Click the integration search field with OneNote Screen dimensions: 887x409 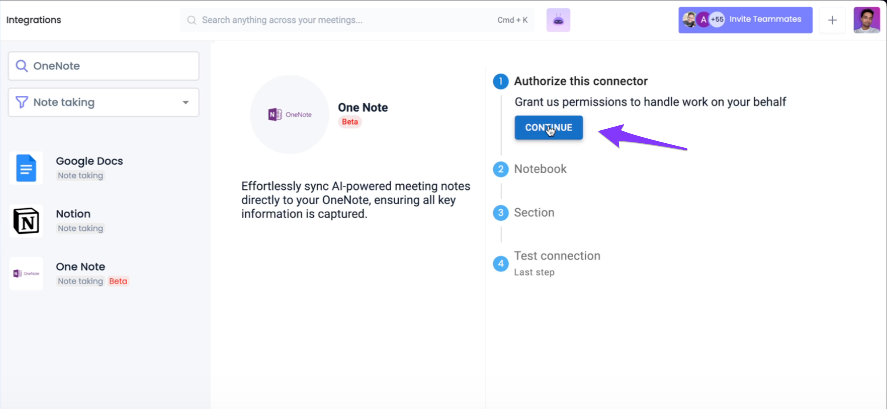pyautogui.click(x=104, y=66)
